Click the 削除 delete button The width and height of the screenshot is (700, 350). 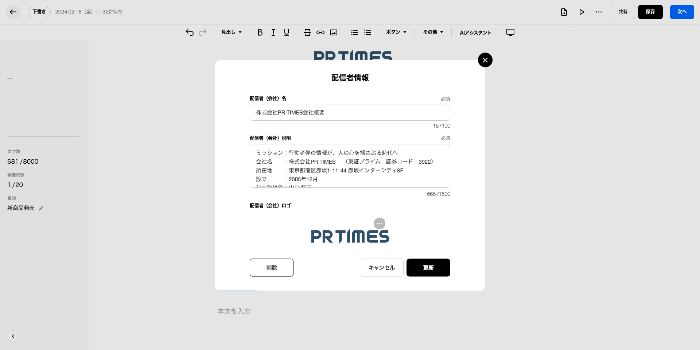(272, 268)
